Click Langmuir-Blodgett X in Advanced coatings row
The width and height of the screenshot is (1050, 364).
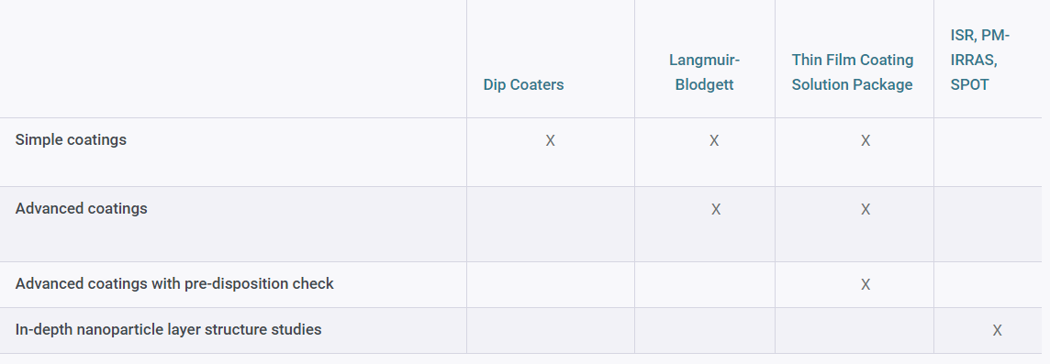(716, 209)
